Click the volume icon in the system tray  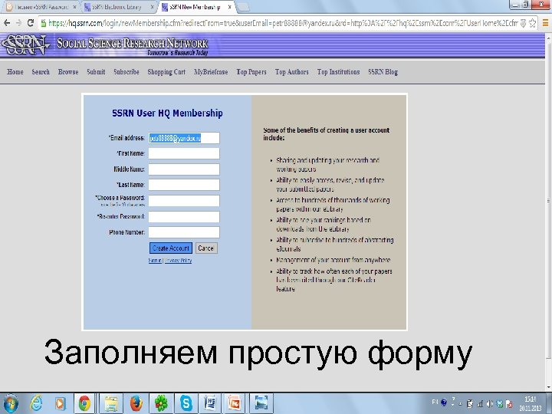(x=490, y=404)
